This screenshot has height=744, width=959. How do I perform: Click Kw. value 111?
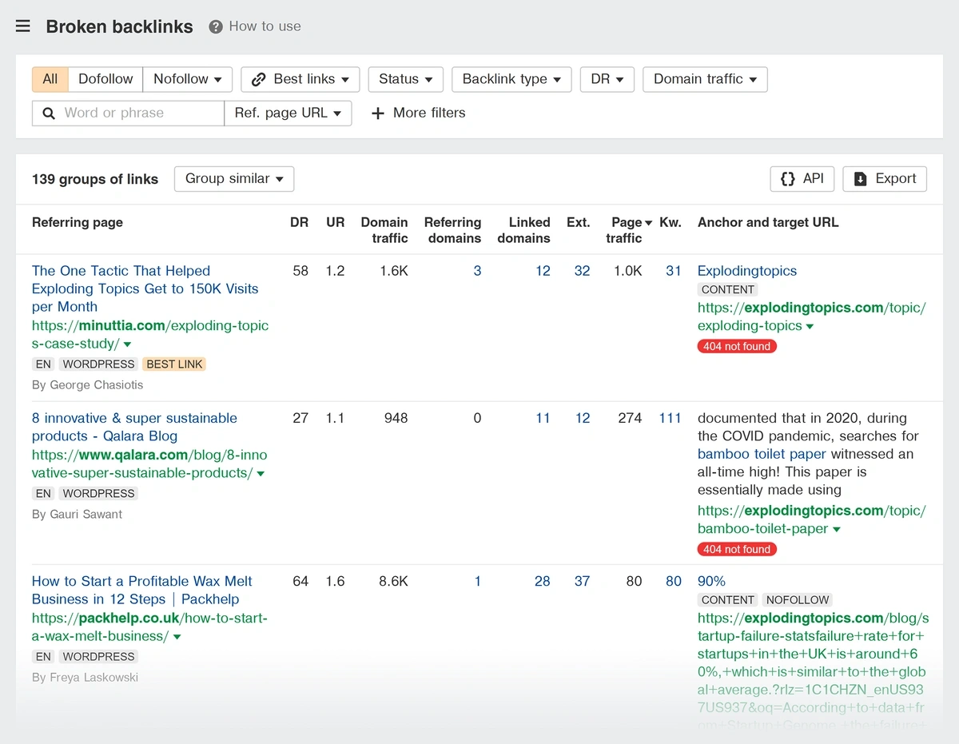click(670, 418)
